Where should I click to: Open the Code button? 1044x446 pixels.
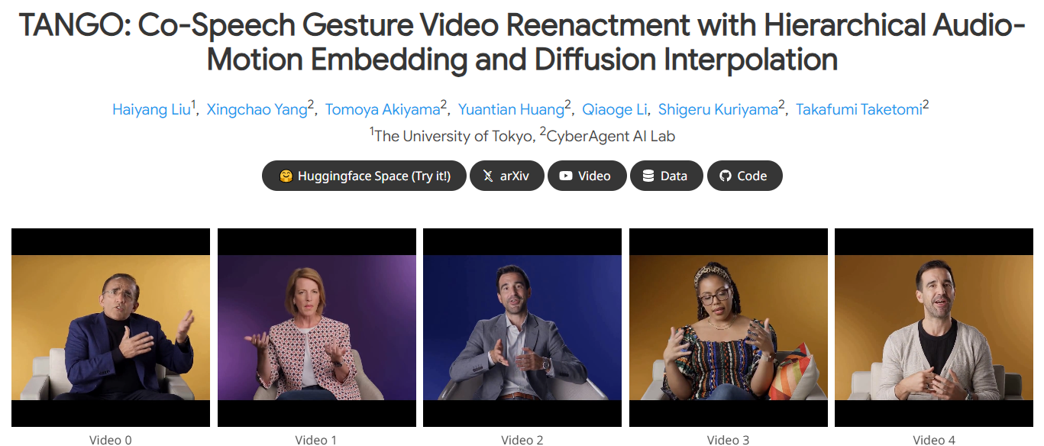745,176
